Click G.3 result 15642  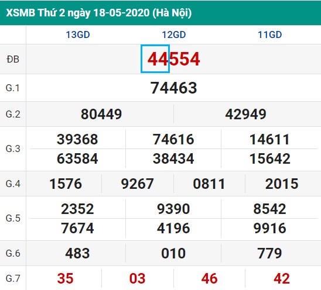270,158
